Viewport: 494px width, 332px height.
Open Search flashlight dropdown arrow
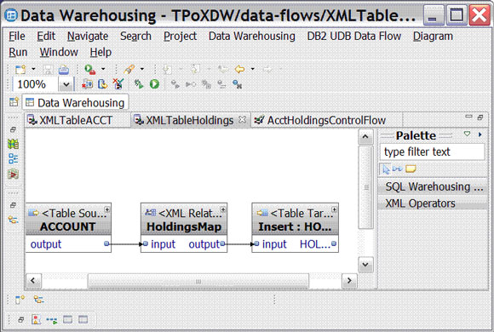(142, 69)
